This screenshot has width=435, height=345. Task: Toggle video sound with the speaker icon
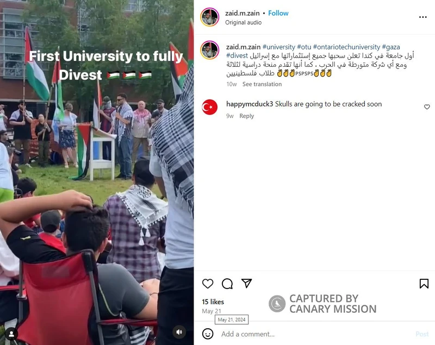point(179,332)
